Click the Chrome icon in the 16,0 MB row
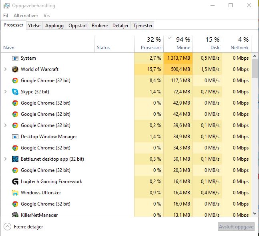This screenshot has height=236, width=259. click(x=15, y=204)
